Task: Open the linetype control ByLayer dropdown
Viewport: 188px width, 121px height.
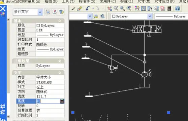Action: point(171,16)
